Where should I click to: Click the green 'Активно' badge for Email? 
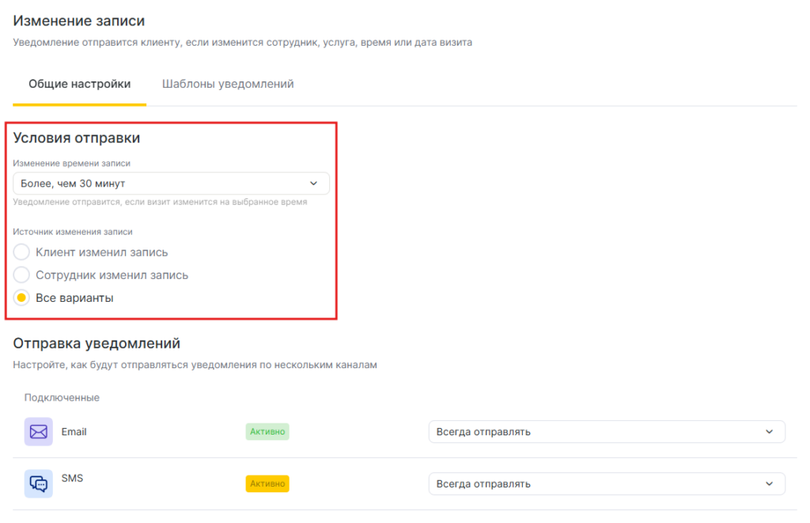tap(267, 432)
